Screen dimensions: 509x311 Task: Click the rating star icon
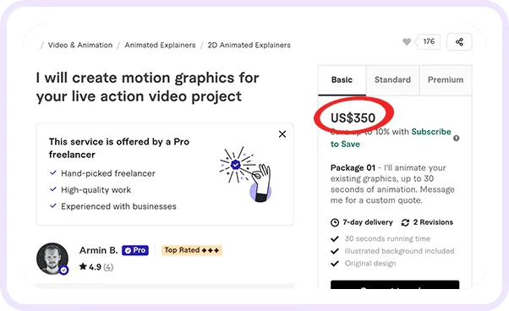tap(83, 266)
